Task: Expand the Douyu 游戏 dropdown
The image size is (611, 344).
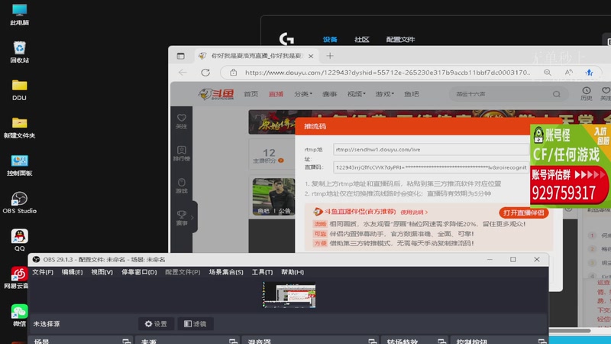Action: point(384,94)
